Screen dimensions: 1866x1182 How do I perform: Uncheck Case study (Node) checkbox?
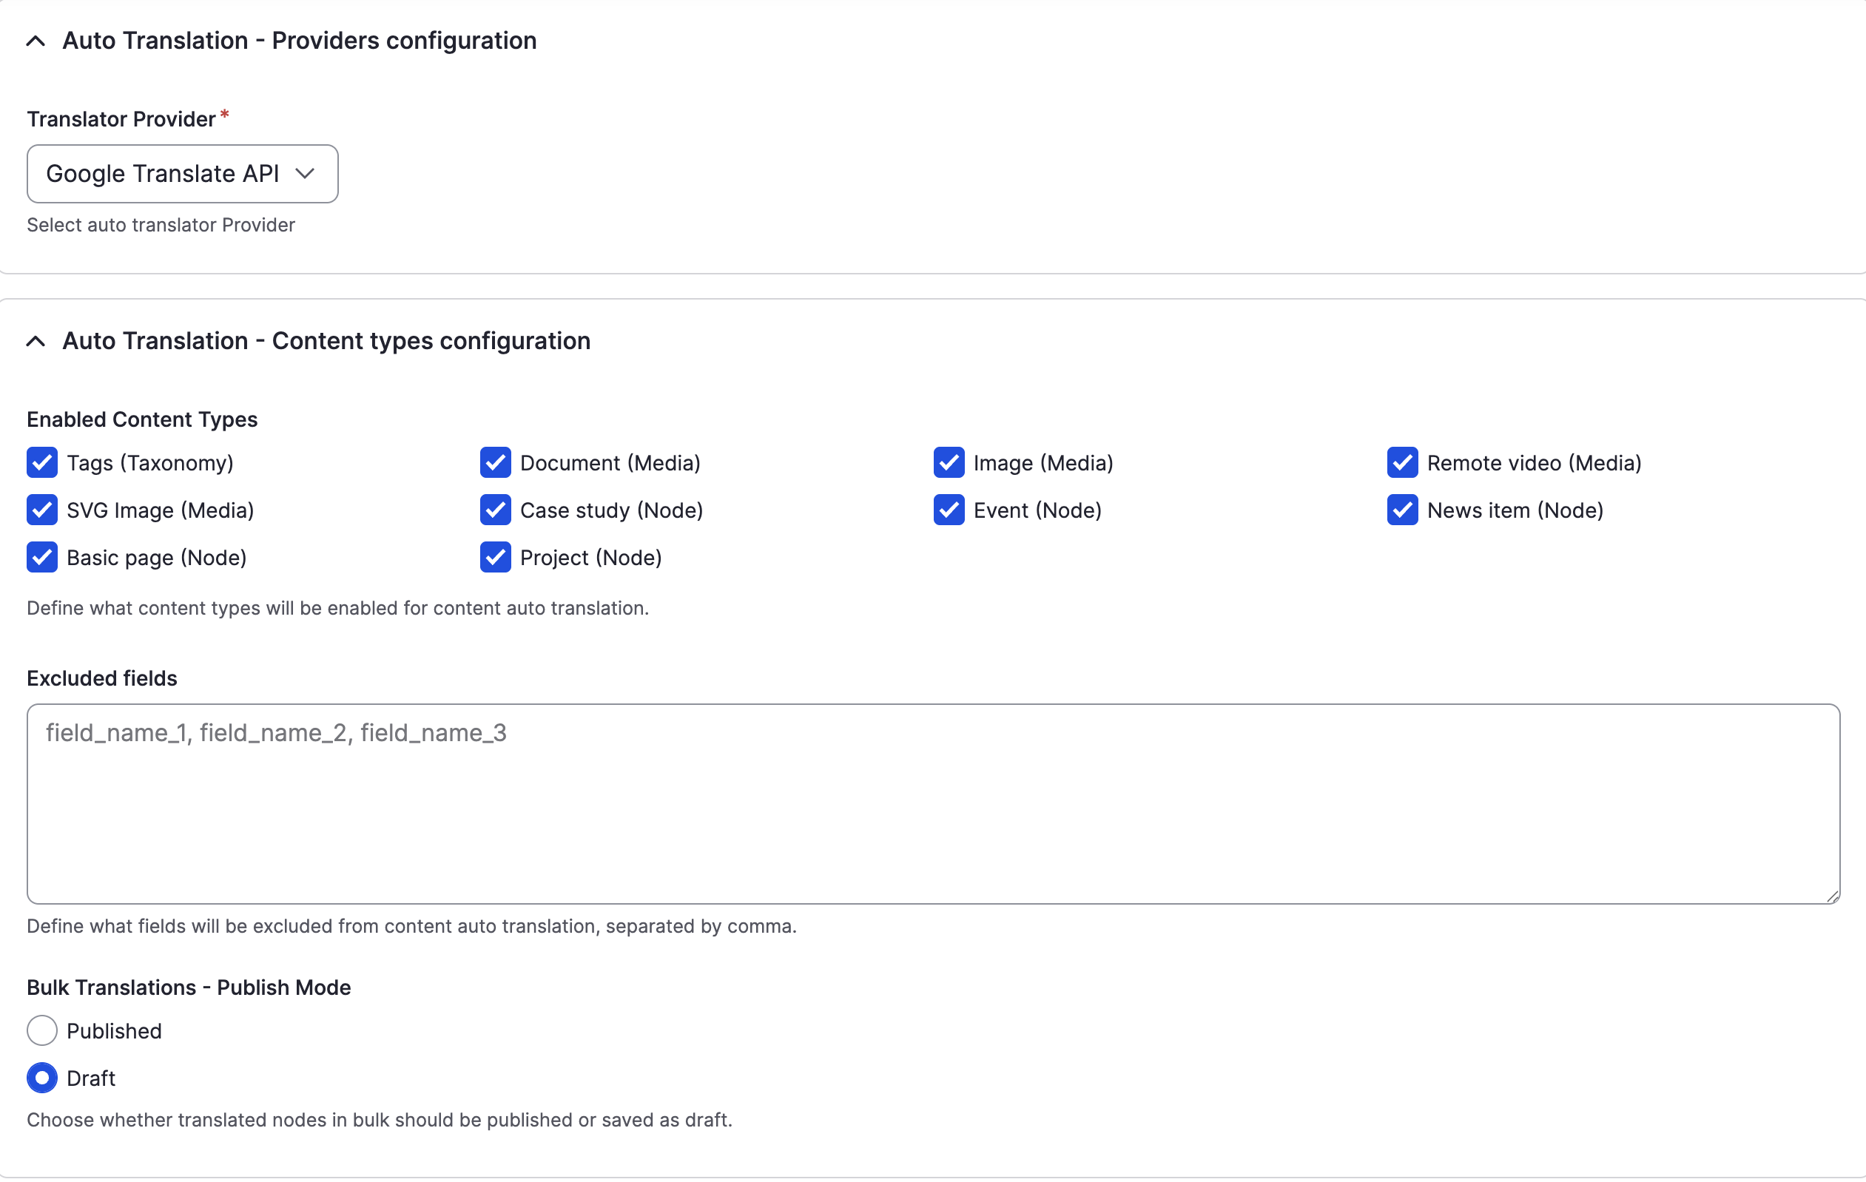495,510
